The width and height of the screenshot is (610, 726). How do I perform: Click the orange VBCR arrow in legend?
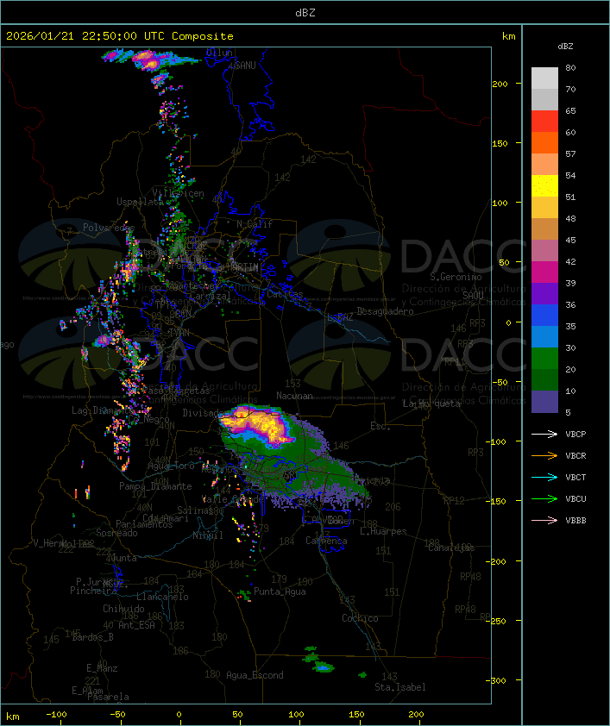pyautogui.click(x=544, y=455)
